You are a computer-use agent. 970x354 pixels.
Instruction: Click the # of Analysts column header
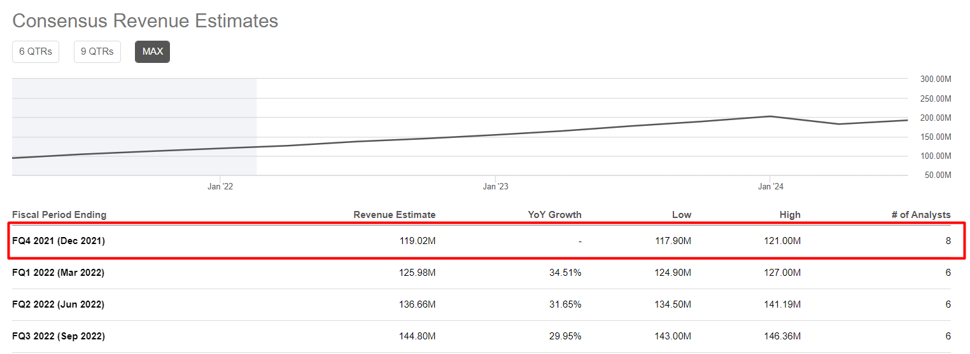click(x=921, y=215)
